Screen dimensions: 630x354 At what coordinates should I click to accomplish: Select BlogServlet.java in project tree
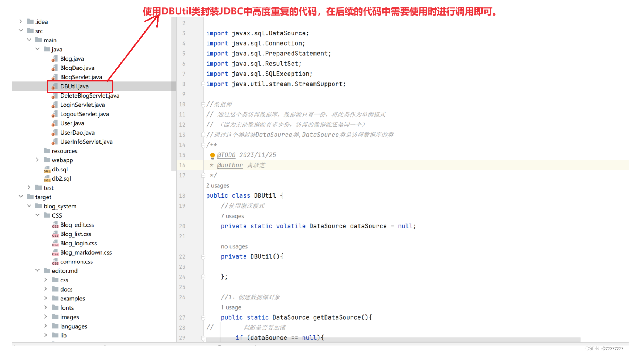[81, 77]
